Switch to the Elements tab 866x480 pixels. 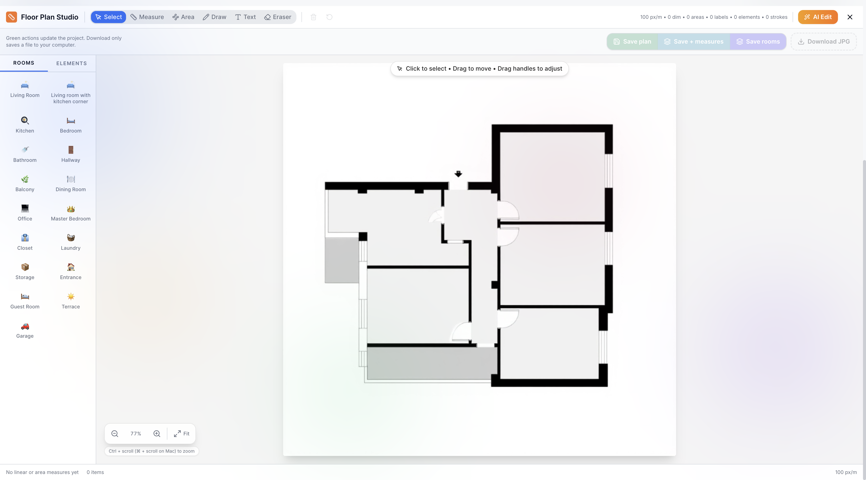(72, 63)
